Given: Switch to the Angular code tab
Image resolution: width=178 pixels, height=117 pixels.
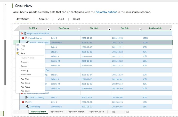Looking at the screenshot, I should [44, 19].
